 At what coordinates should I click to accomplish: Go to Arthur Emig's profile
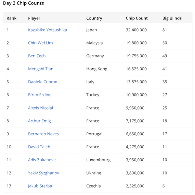pyautogui.click(x=39, y=121)
